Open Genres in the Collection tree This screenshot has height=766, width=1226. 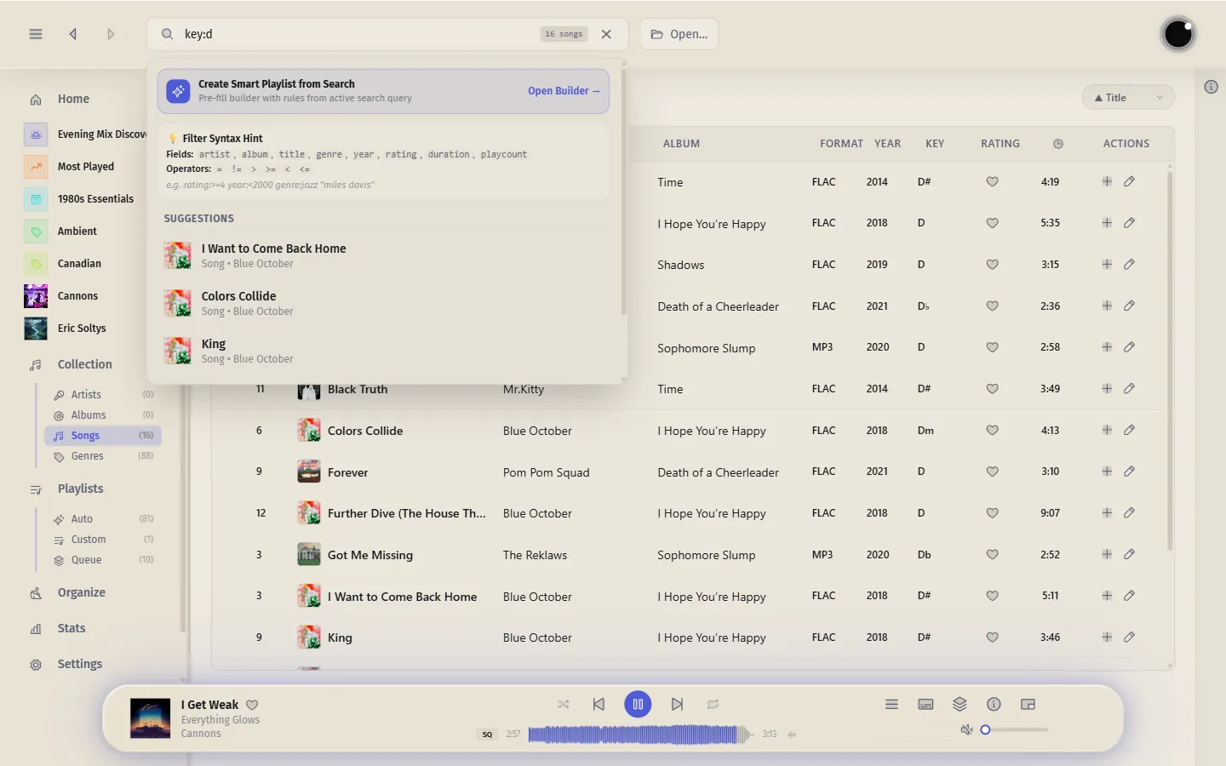(x=103, y=456)
